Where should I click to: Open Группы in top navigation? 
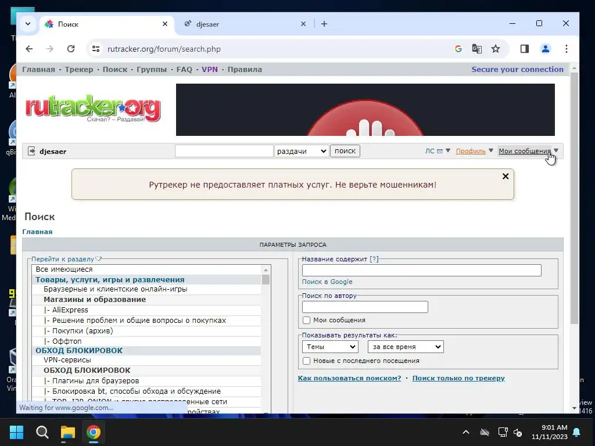pyautogui.click(x=152, y=70)
